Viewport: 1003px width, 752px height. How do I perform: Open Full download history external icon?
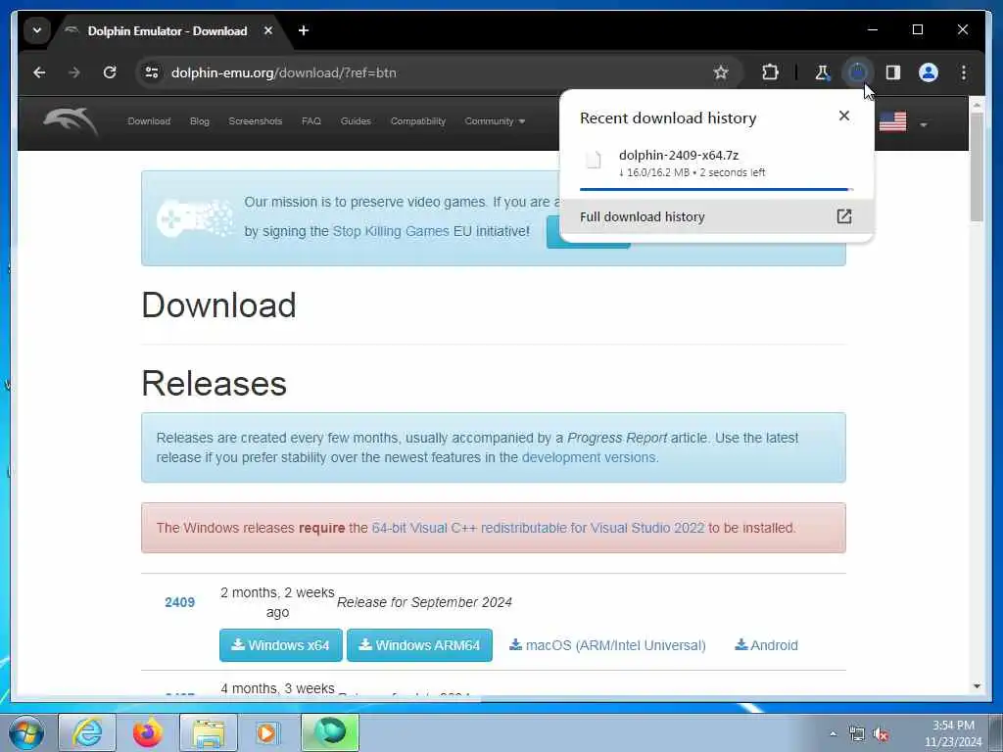pyautogui.click(x=843, y=216)
